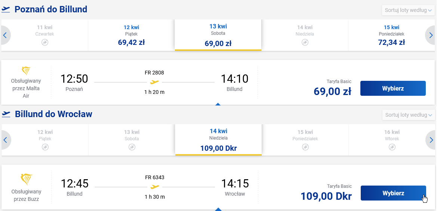Click previous dates arrow for Poznań to Billund
The height and width of the screenshot is (211, 437).
pos(5,36)
